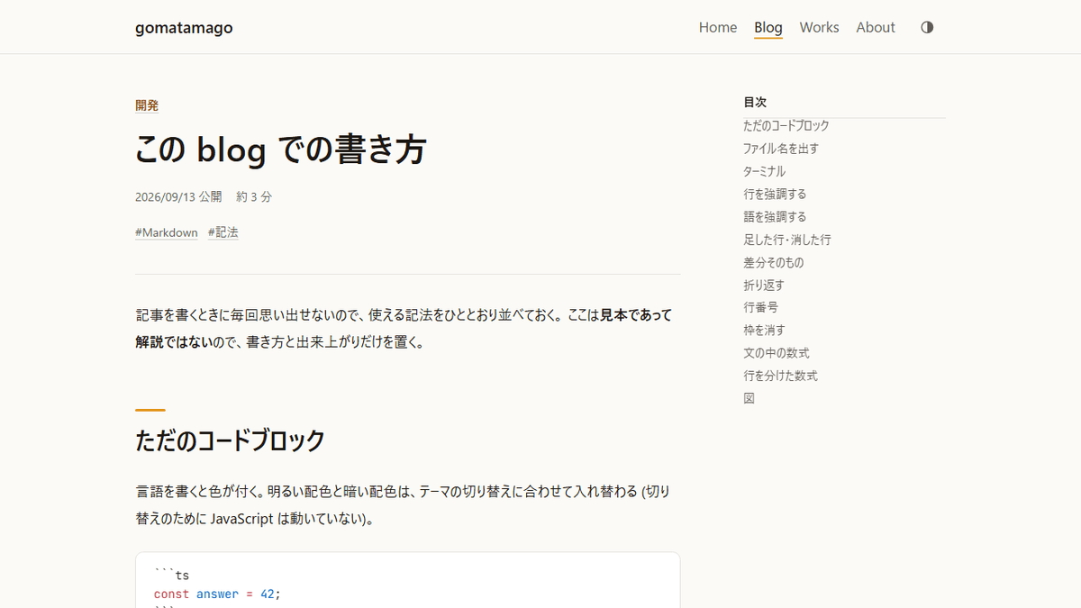Click the 目次 heading

point(755,103)
